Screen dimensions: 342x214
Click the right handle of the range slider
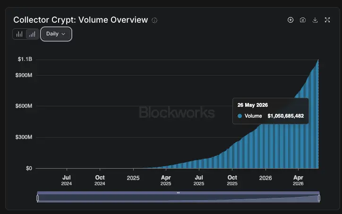pyautogui.click(x=319, y=198)
